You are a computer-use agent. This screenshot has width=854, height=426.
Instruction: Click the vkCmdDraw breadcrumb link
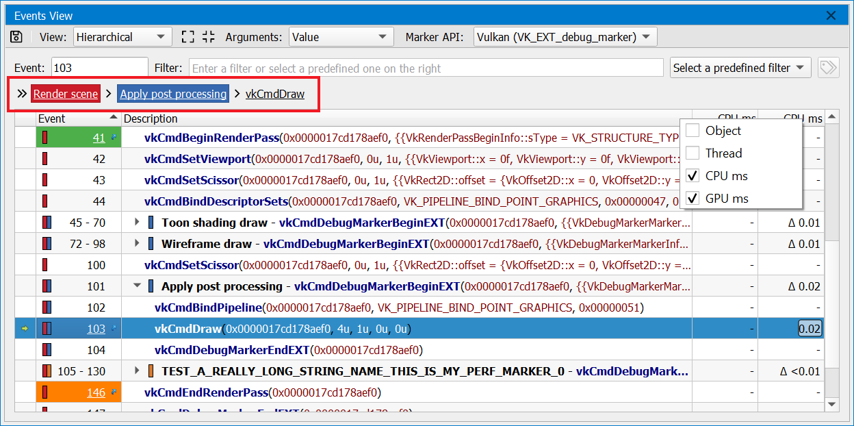274,94
